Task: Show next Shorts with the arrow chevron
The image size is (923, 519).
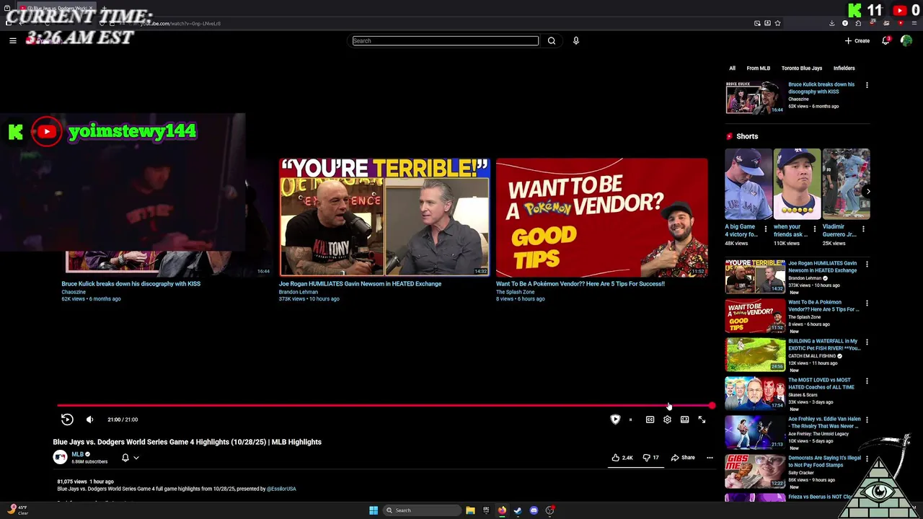Action: pos(867,191)
